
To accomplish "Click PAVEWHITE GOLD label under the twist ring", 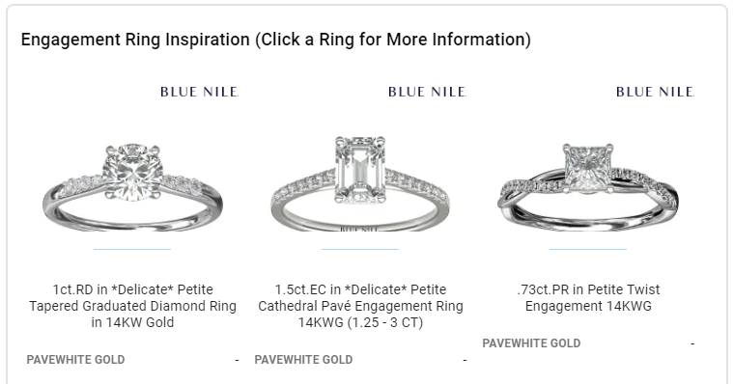I will (531, 343).
